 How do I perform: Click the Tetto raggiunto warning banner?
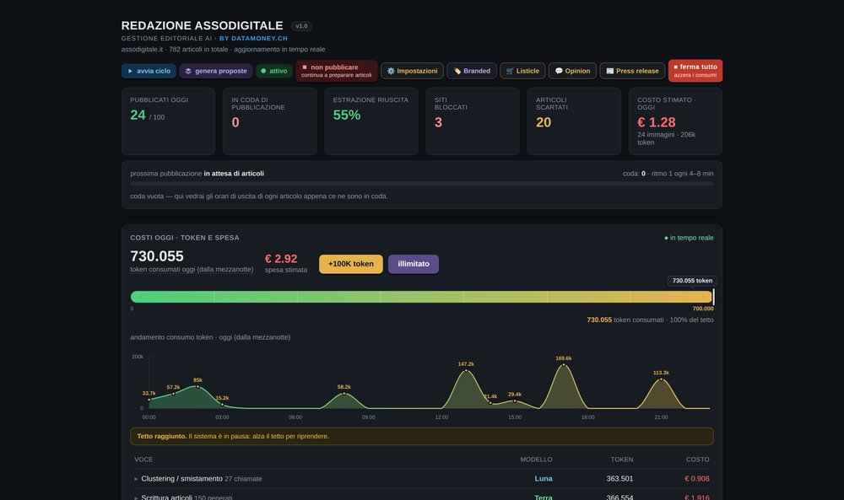point(421,436)
